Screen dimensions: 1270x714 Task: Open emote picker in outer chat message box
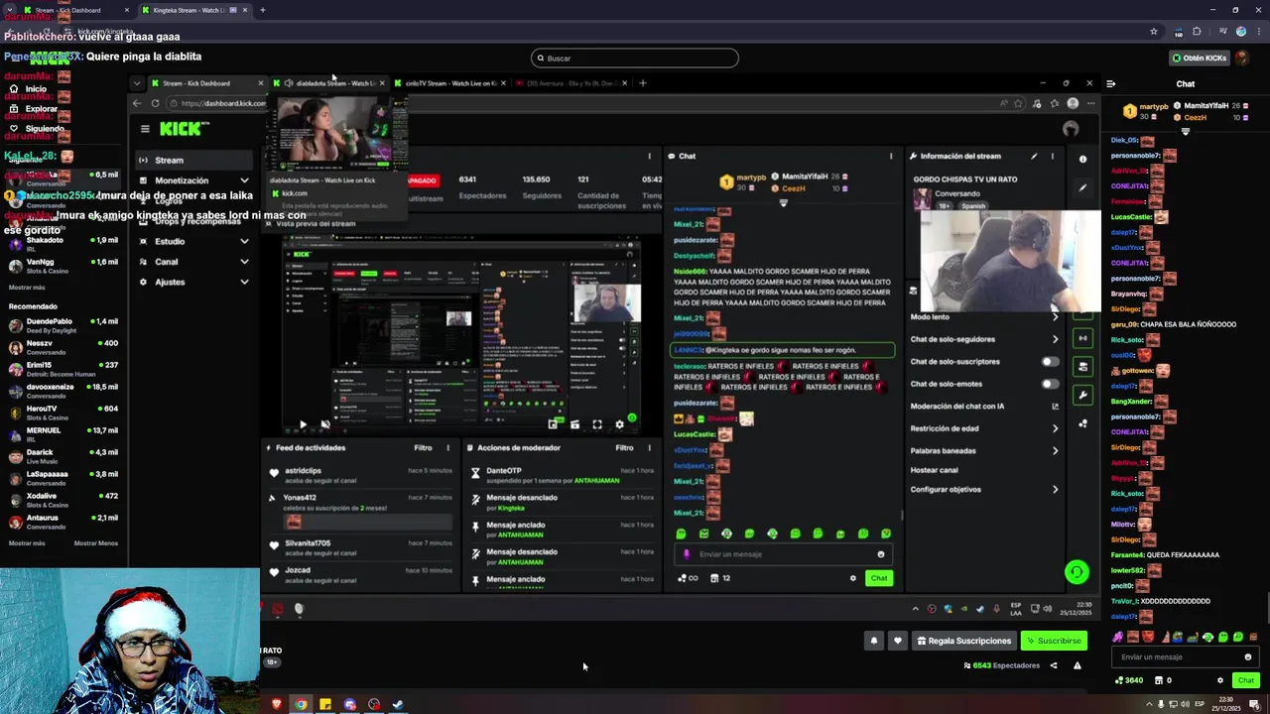click(x=1248, y=656)
